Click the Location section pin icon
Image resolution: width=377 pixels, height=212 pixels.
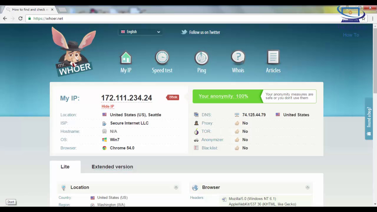pos(63,188)
